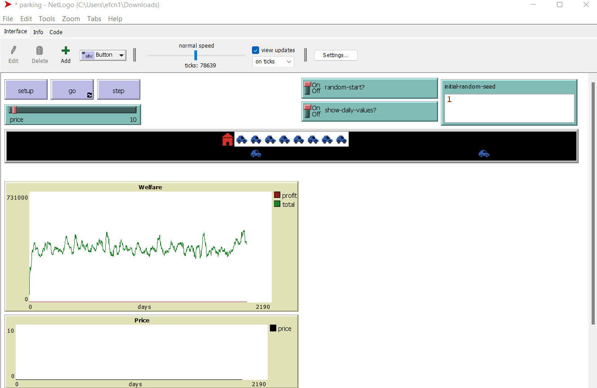Toggle the show-daily-values? switch

(308, 111)
